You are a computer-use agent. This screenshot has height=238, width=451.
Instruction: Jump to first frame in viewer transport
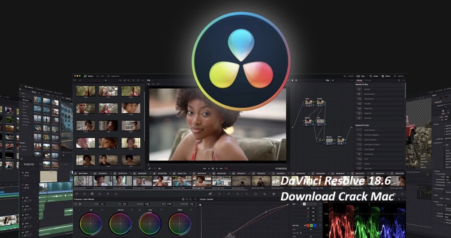[x=205, y=168]
